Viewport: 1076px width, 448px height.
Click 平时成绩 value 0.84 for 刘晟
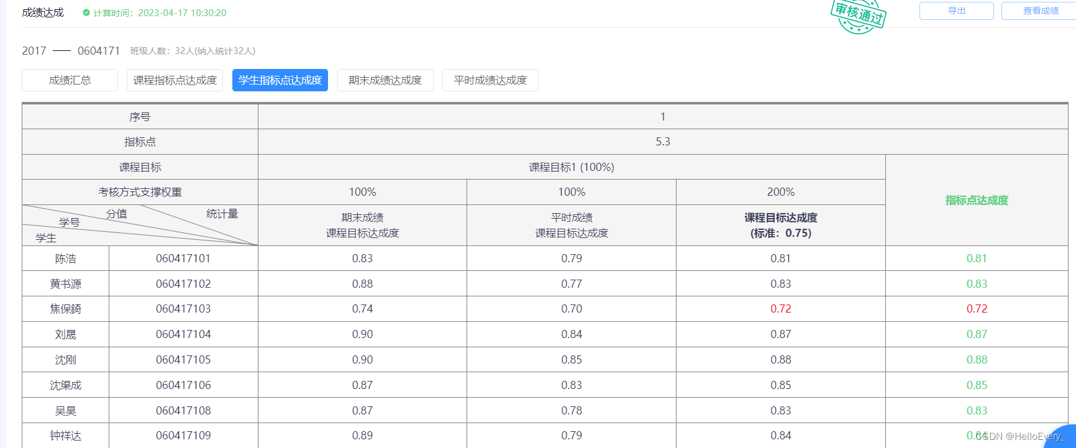coord(572,334)
